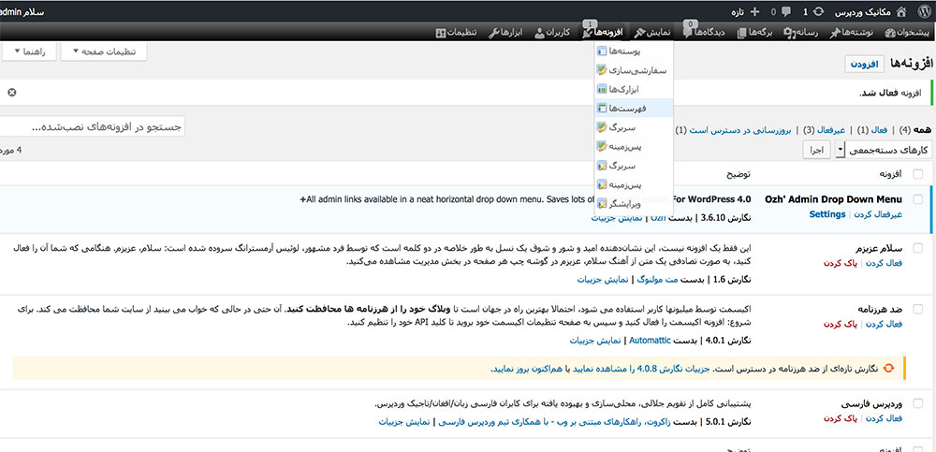This screenshot has width=936, height=452.
Task: Filter plugins by غیرفعال (3)
Action: point(825,129)
